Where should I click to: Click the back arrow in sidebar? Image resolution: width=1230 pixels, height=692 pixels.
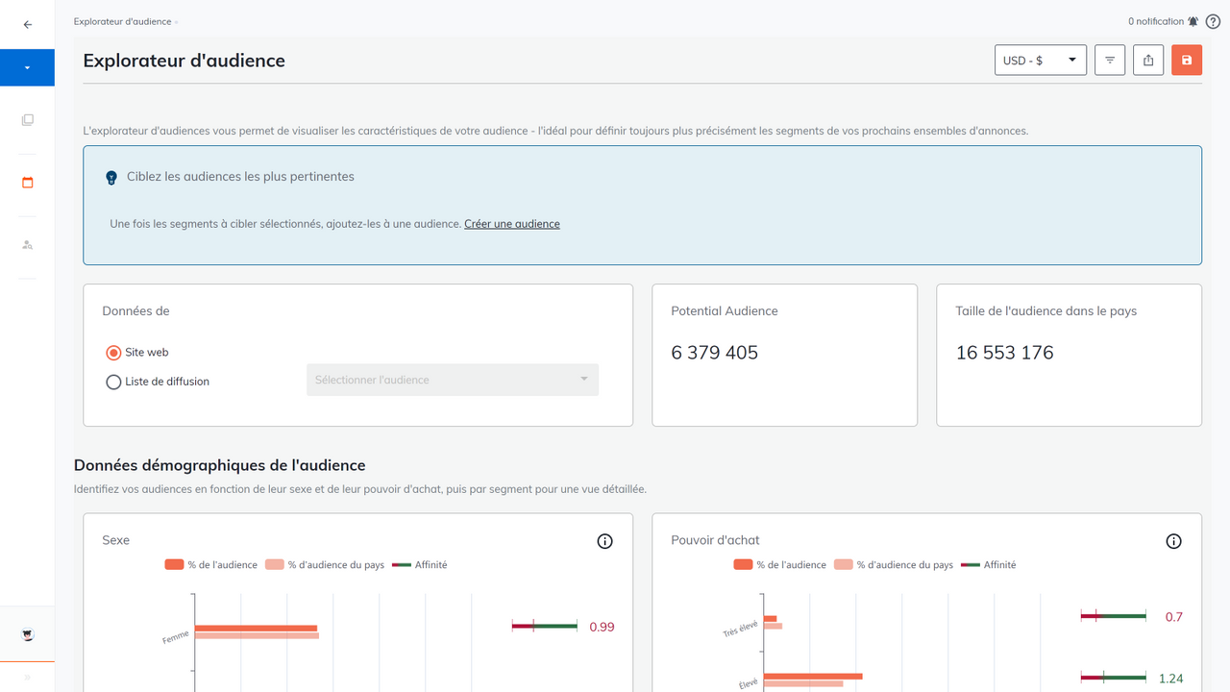click(x=27, y=25)
